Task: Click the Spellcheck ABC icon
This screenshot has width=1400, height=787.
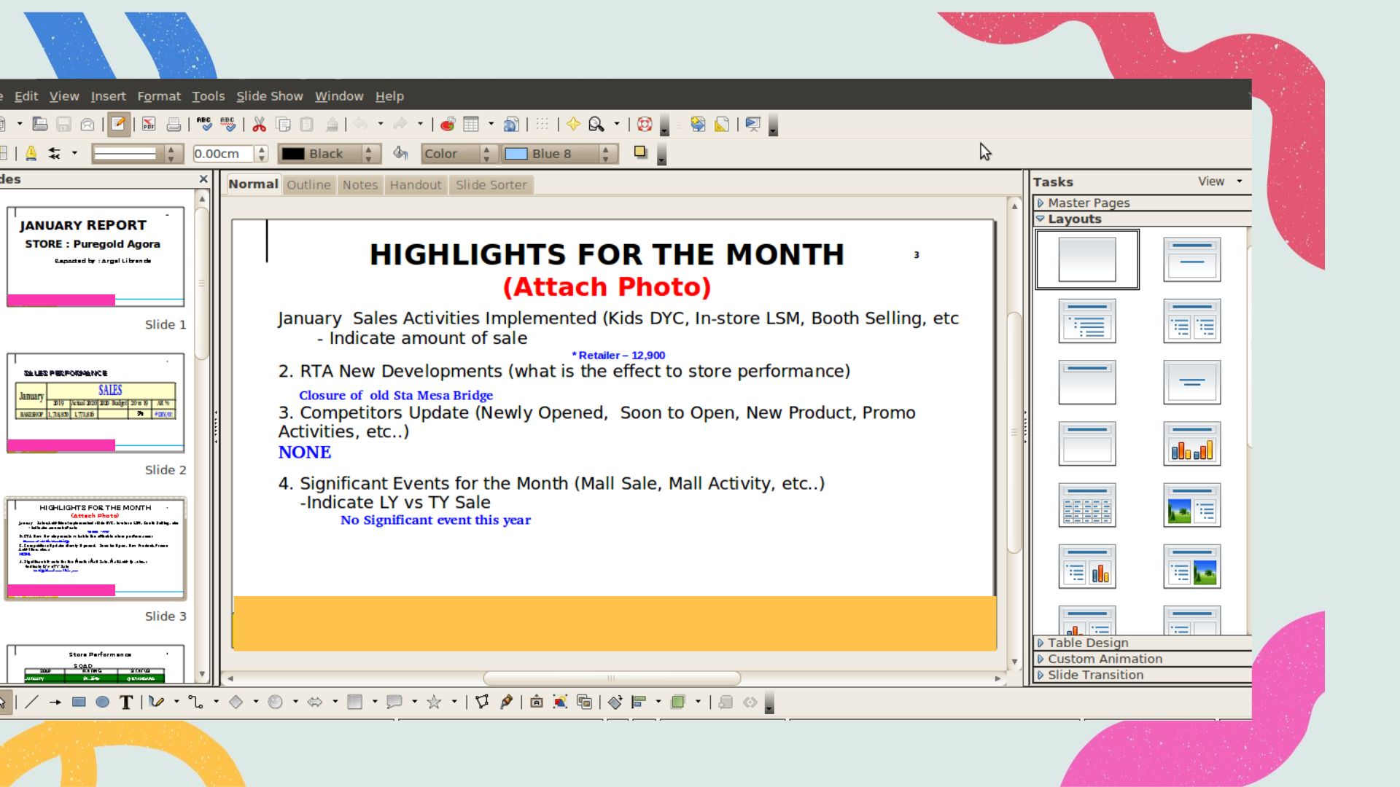Action: click(x=204, y=125)
